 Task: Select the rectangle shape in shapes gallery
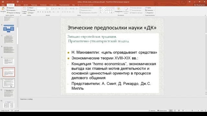coord(107,8)
